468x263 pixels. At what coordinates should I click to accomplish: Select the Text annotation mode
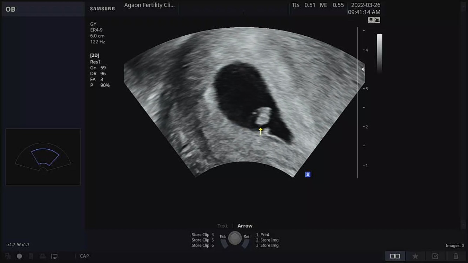click(222, 226)
